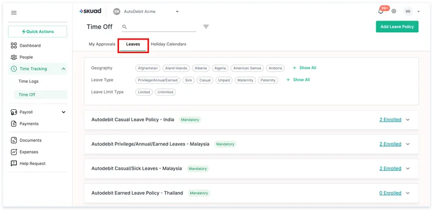
Task: Select the Unlimited leave limit chip
Action: click(x=165, y=92)
